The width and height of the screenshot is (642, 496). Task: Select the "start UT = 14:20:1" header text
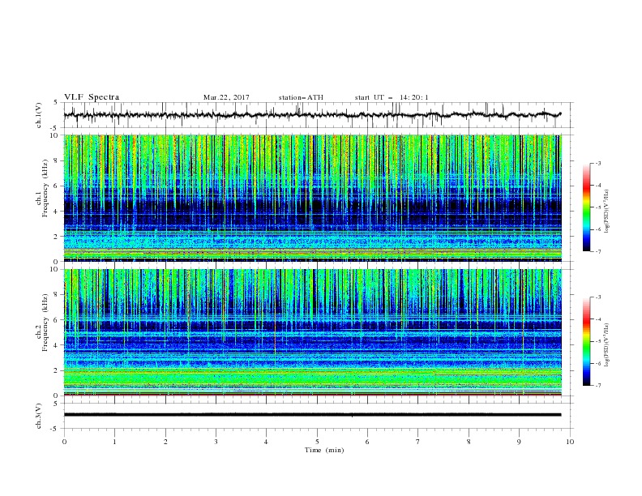[392, 97]
